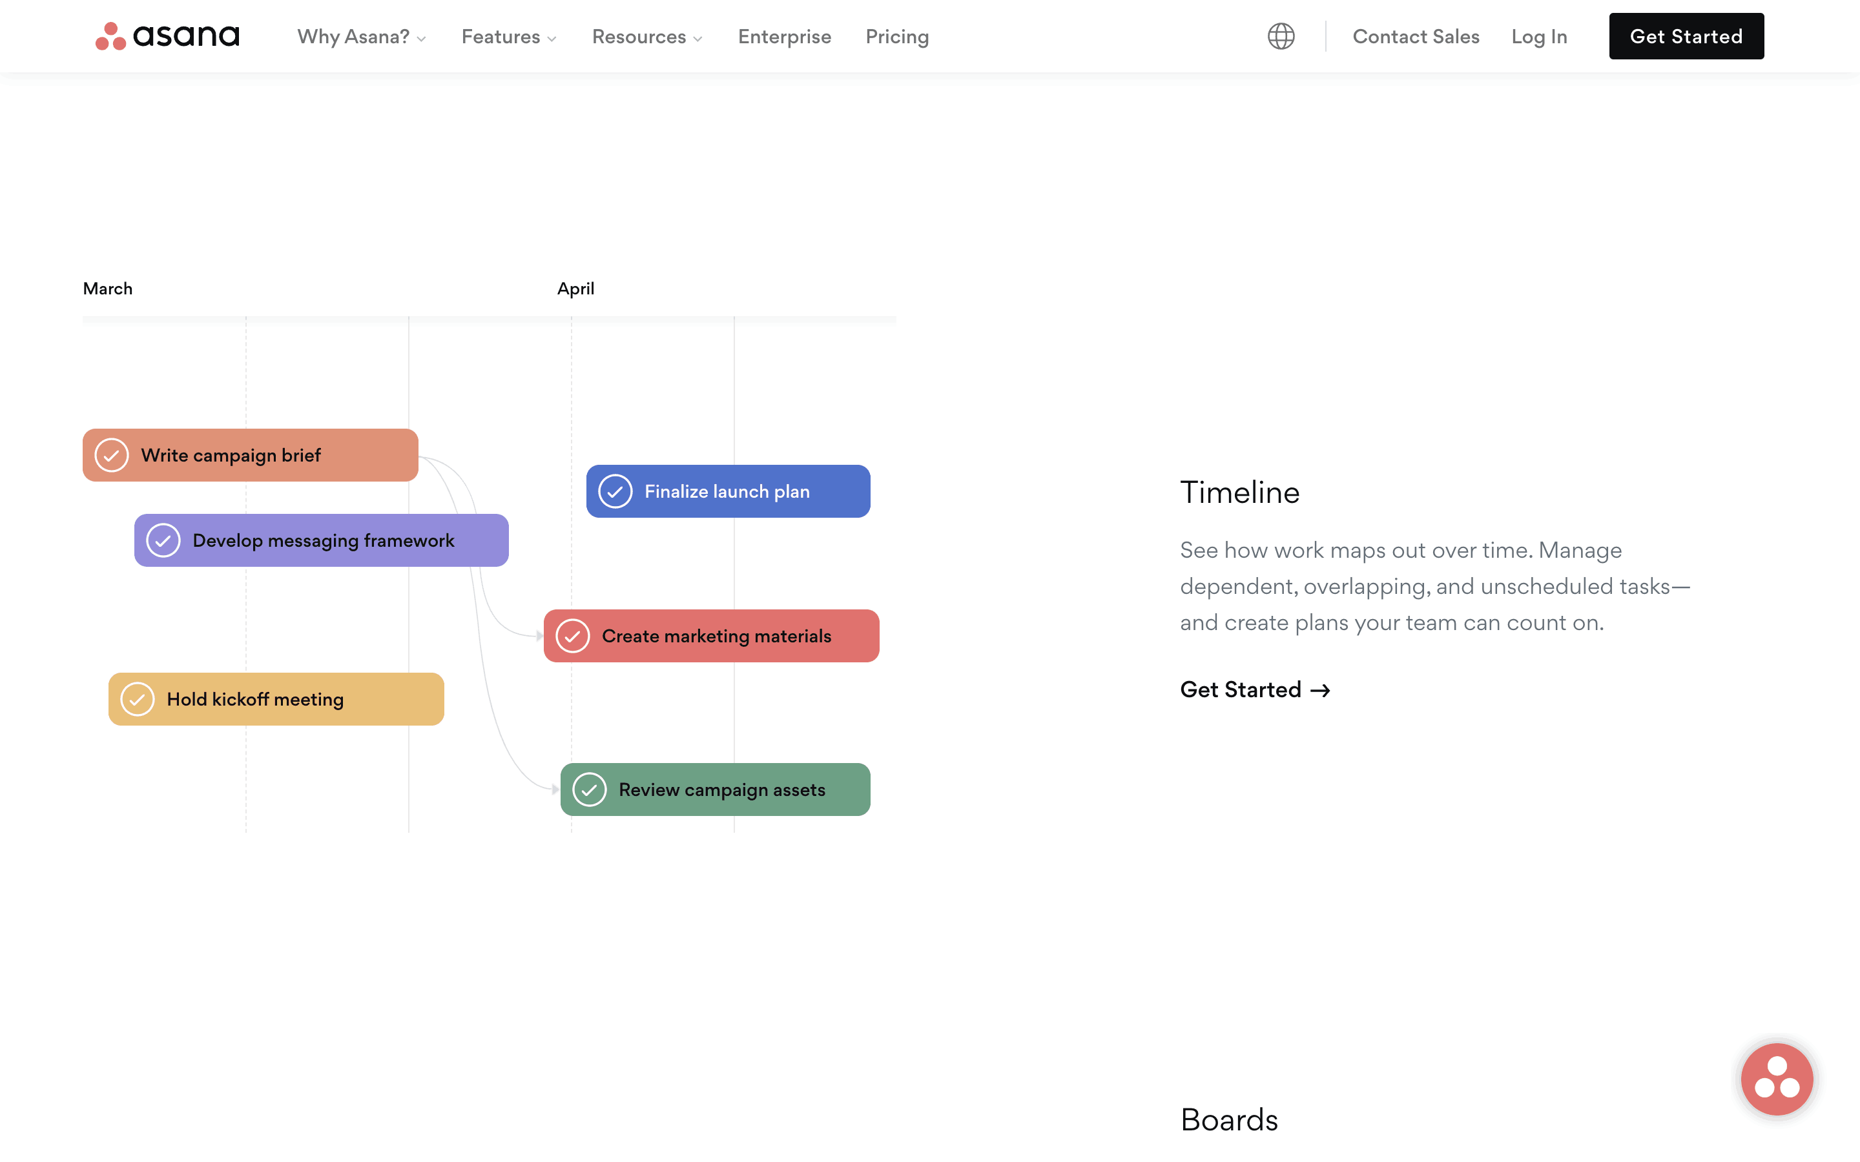Click the March month label
Image resolution: width=1860 pixels, height=1162 pixels.
[x=108, y=288]
